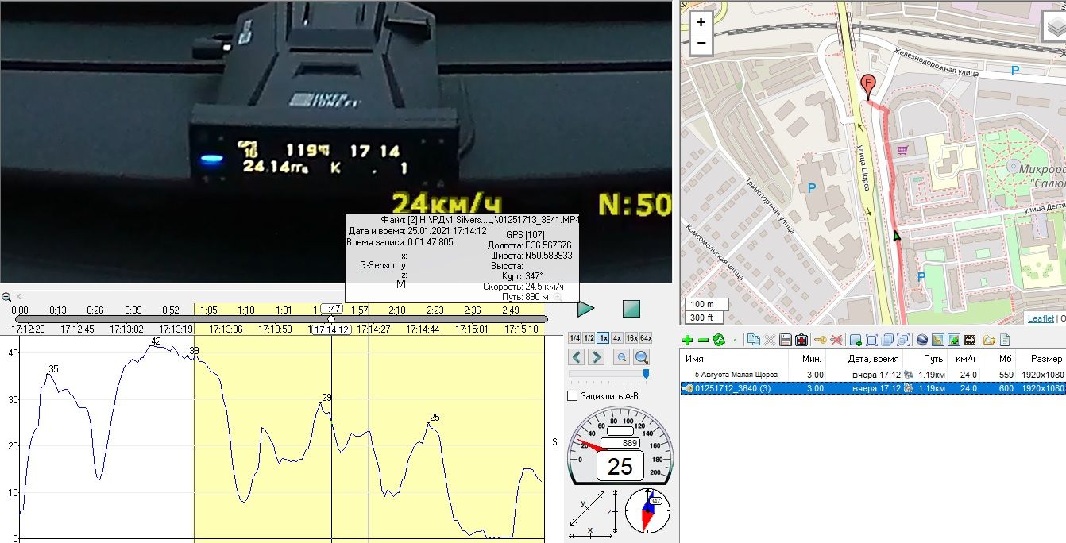The width and height of the screenshot is (1066, 543).
Task: Sort file list by Имя column
Action: point(694,359)
